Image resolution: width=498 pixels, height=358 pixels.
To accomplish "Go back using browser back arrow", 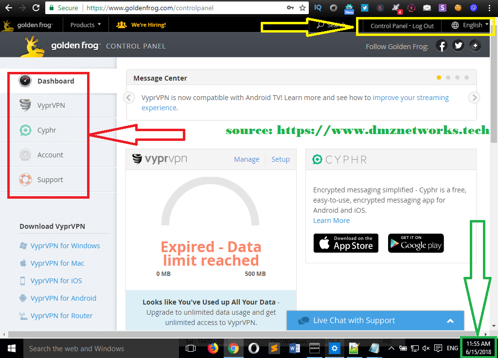I will click(9, 8).
